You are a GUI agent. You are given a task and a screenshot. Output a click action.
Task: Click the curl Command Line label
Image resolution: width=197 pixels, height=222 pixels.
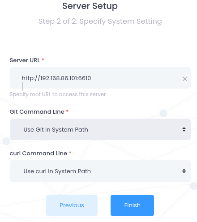pos(39,154)
